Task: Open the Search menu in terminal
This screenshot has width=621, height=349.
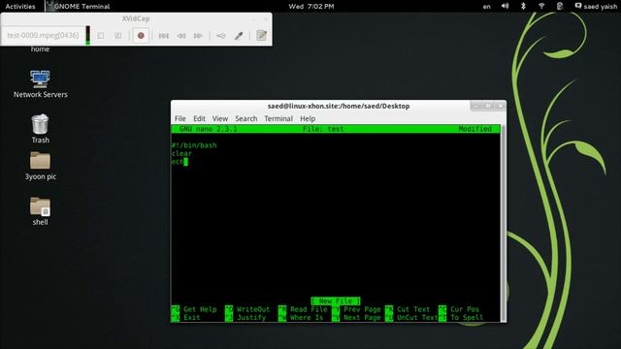Action: [x=245, y=118]
